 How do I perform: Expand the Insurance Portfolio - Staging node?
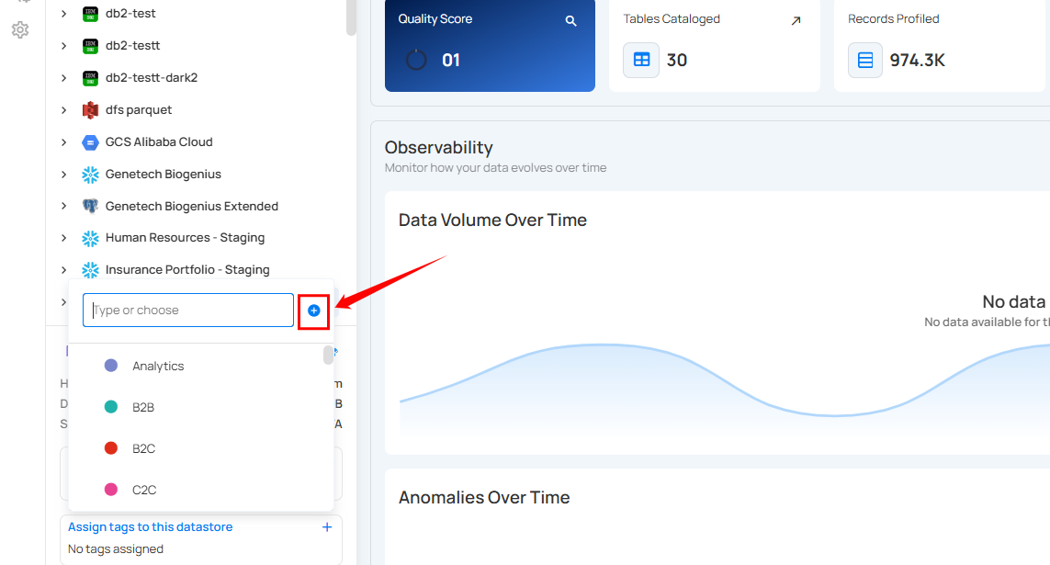[63, 270]
